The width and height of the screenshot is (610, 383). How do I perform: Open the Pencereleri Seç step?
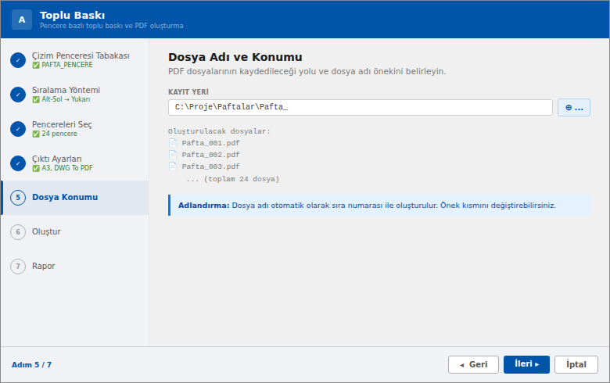pos(75,129)
